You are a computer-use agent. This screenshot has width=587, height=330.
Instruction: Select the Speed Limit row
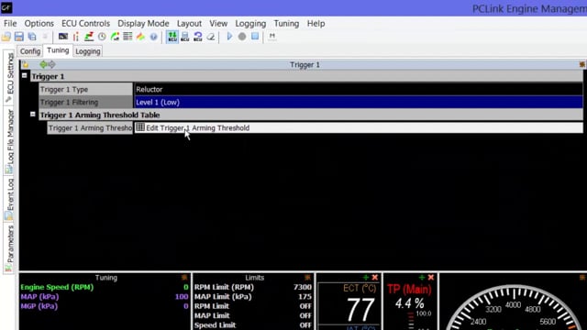[253, 325]
